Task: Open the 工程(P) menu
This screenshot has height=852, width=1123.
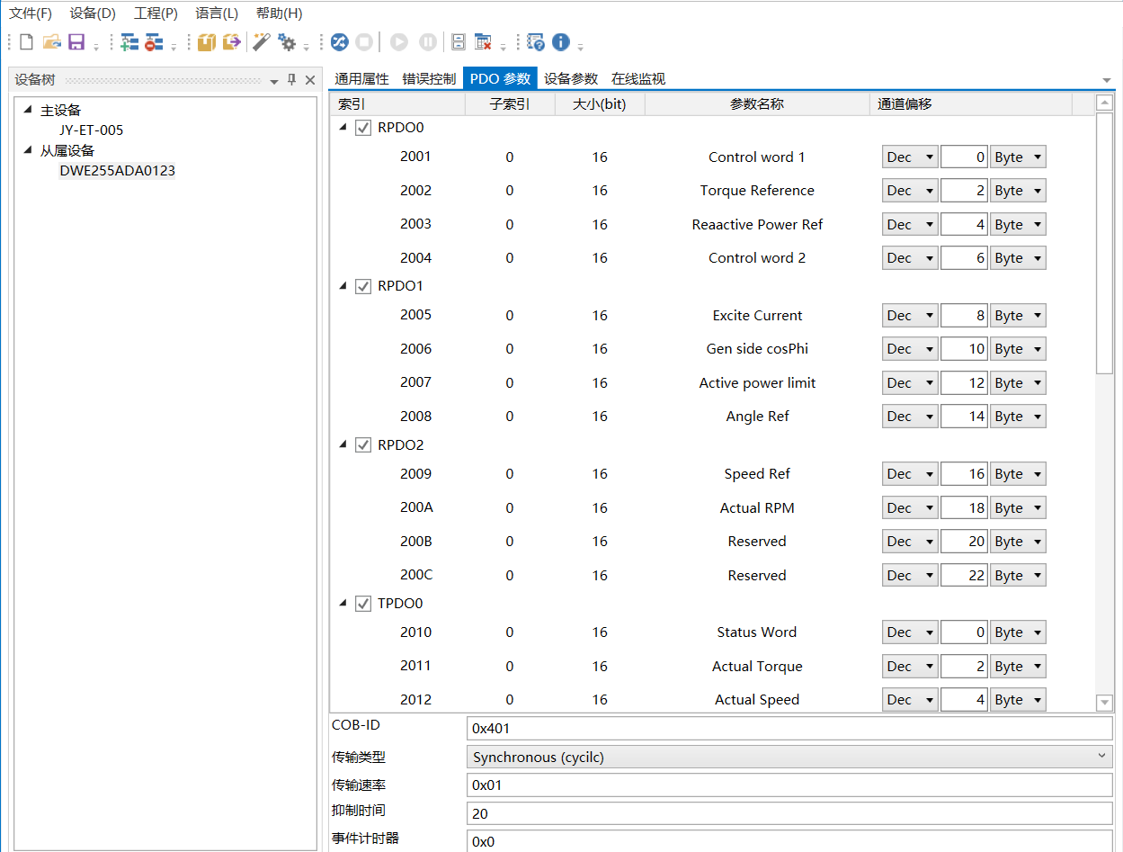Action: pos(156,13)
